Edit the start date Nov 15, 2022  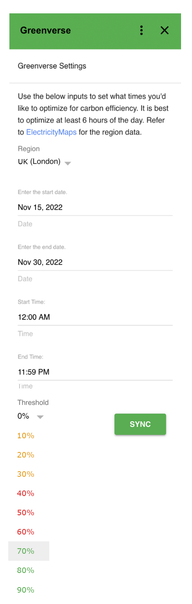[x=95, y=207]
